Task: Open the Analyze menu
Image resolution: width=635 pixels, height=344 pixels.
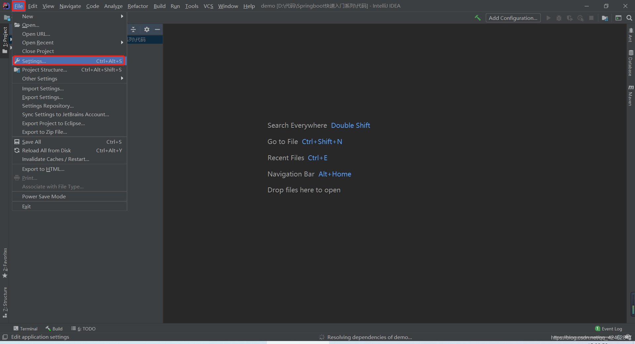Action: pos(113,6)
